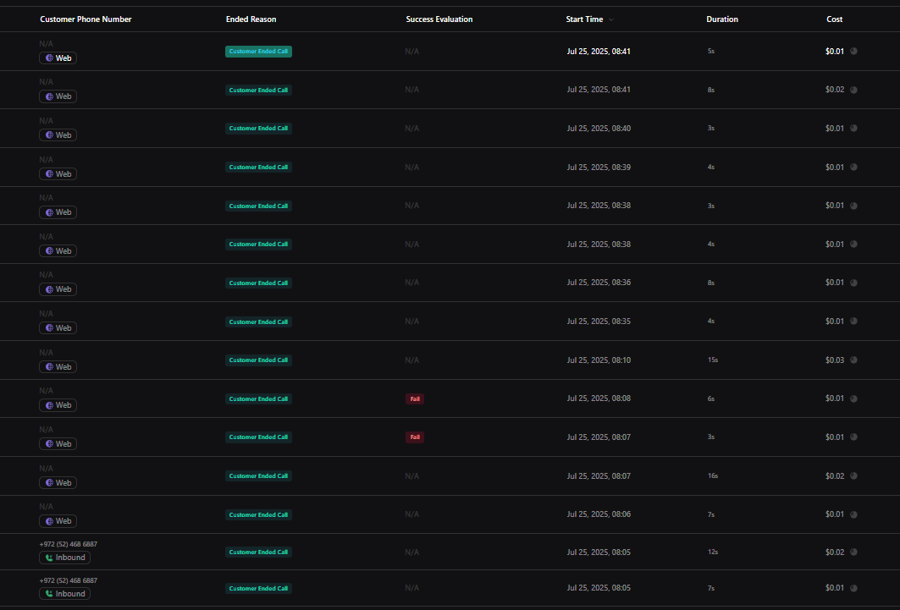Click cost pie icon on the 08:06 call

click(853, 514)
